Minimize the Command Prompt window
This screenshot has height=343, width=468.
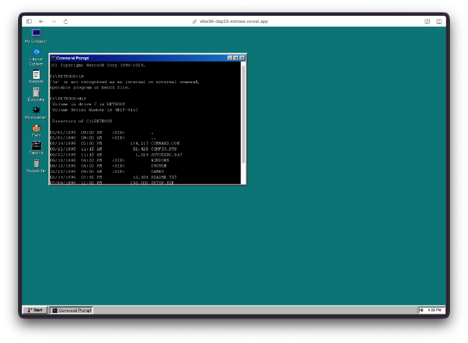pos(229,58)
